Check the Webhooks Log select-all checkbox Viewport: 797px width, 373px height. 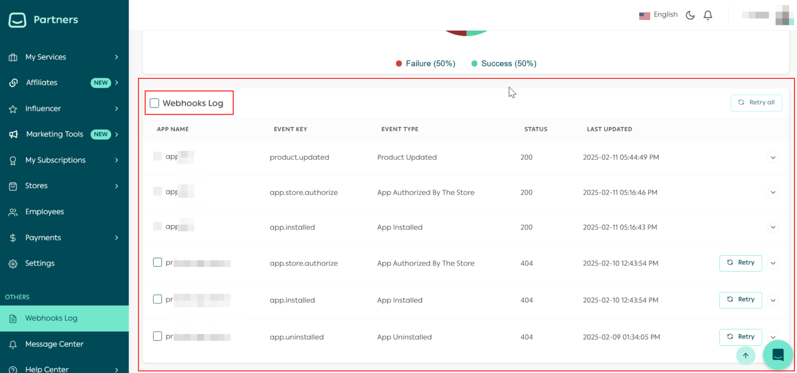pos(154,103)
